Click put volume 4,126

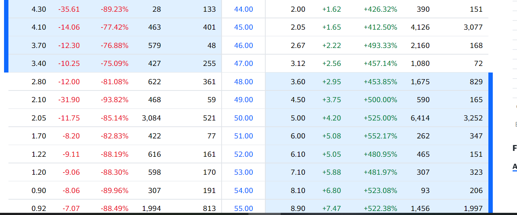point(420,27)
